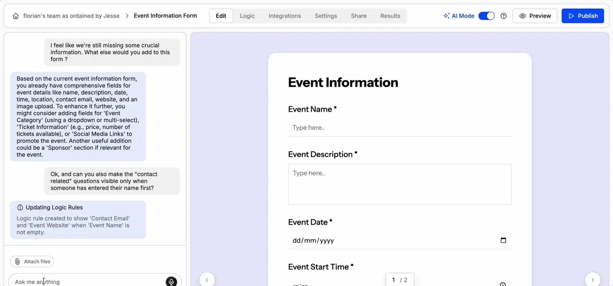
Task: Activate the microphone icon in the chat input
Action: (171, 282)
